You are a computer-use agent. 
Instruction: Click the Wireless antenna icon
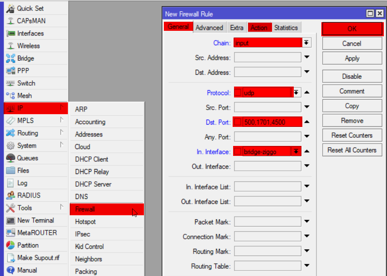pyautogui.click(x=10, y=46)
